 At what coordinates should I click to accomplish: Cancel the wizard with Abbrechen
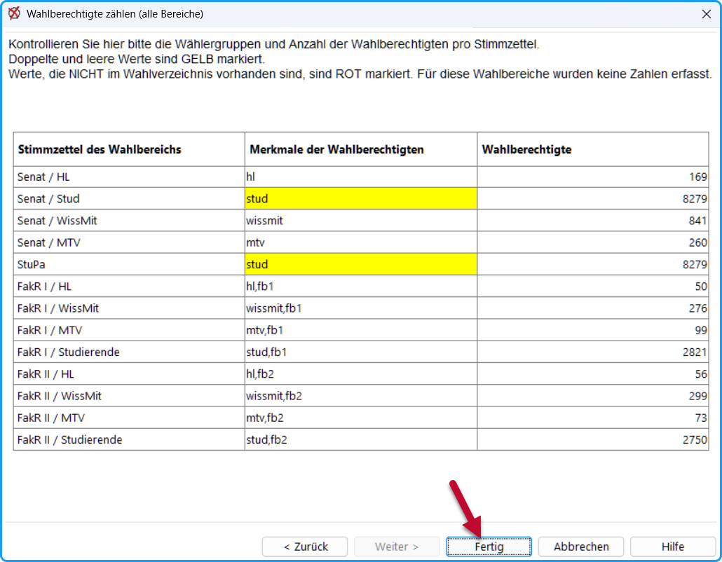[x=580, y=547]
